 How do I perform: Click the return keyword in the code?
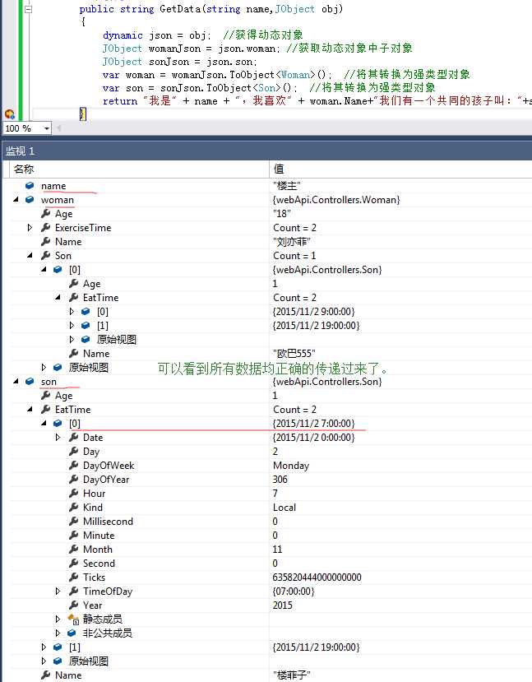tap(120, 101)
